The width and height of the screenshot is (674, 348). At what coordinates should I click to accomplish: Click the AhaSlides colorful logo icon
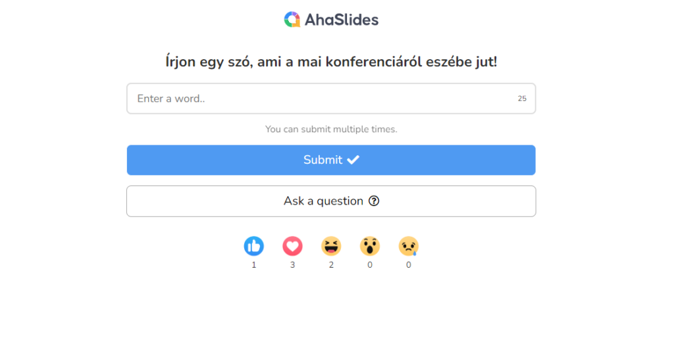click(292, 19)
